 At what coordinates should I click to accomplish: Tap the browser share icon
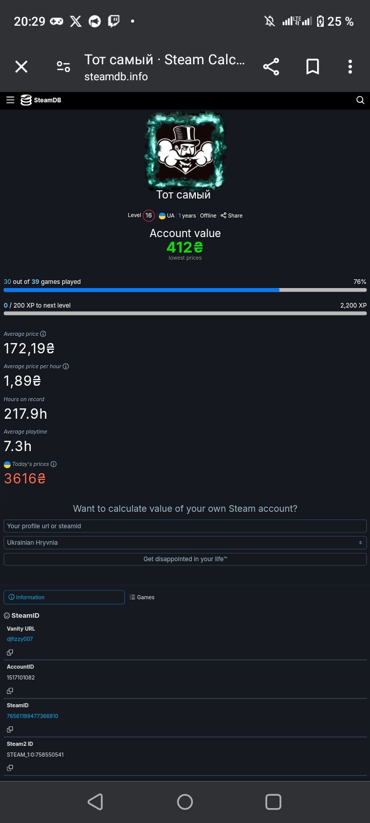tap(271, 67)
